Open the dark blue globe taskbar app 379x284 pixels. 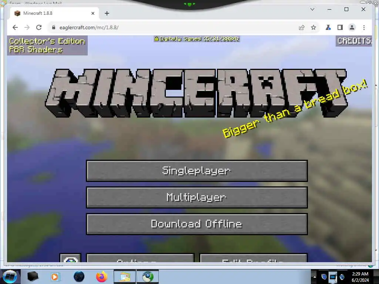point(79,277)
